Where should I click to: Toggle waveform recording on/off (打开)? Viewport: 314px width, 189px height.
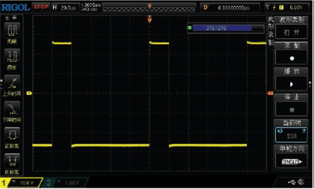(x=291, y=33)
